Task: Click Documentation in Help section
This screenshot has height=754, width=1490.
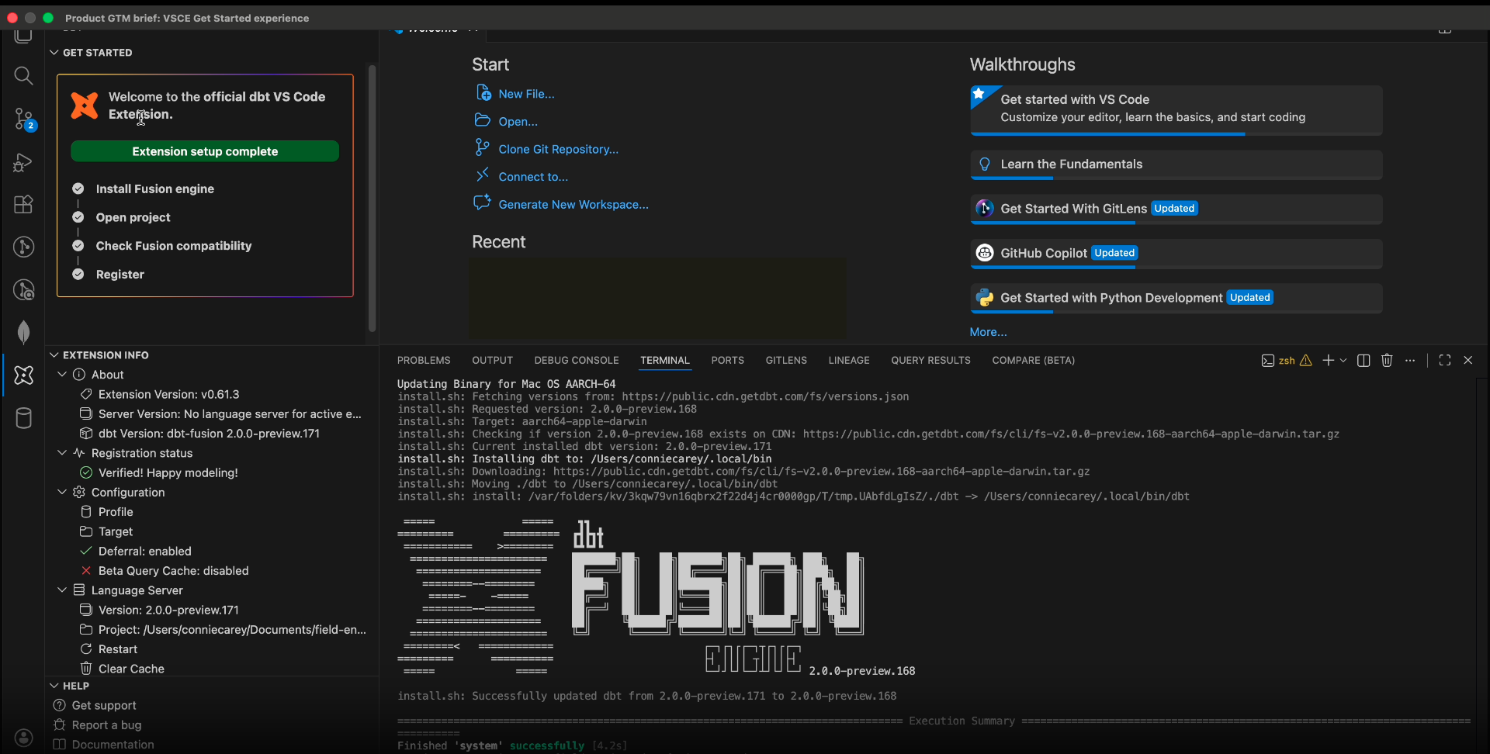Action: click(113, 744)
